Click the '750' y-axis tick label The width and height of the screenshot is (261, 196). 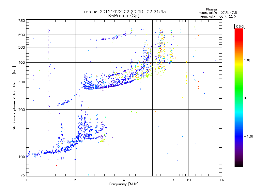(22, 21)
